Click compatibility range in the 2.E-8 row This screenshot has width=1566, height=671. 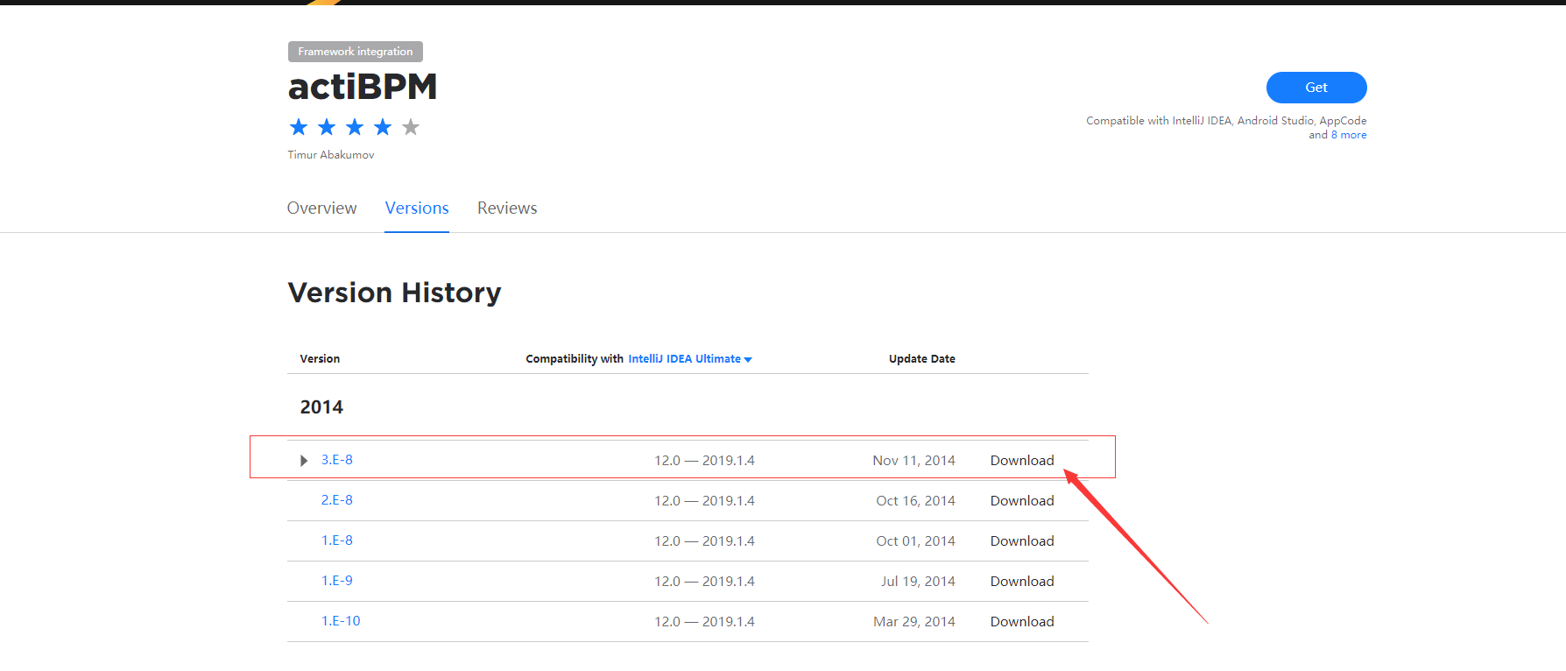pos(704,501)
